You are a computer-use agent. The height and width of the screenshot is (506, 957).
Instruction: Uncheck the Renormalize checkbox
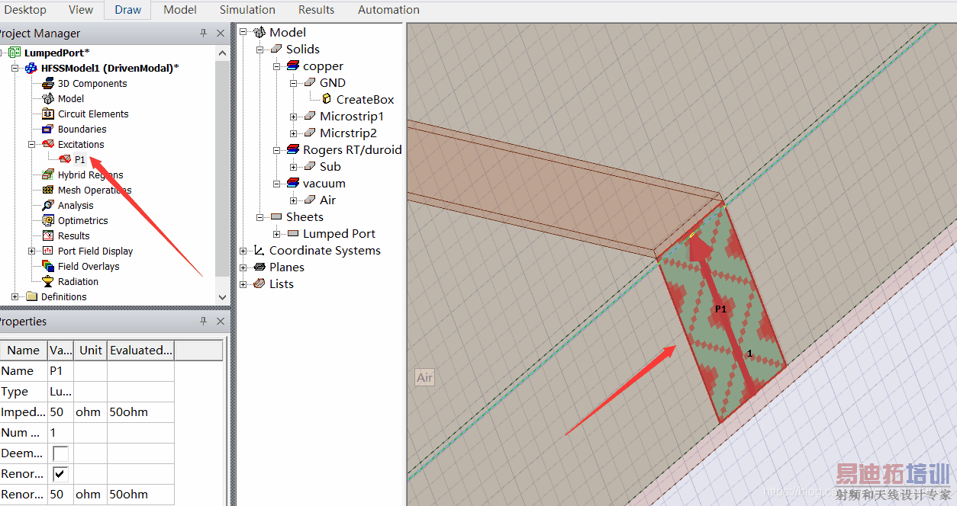(60, 474)
